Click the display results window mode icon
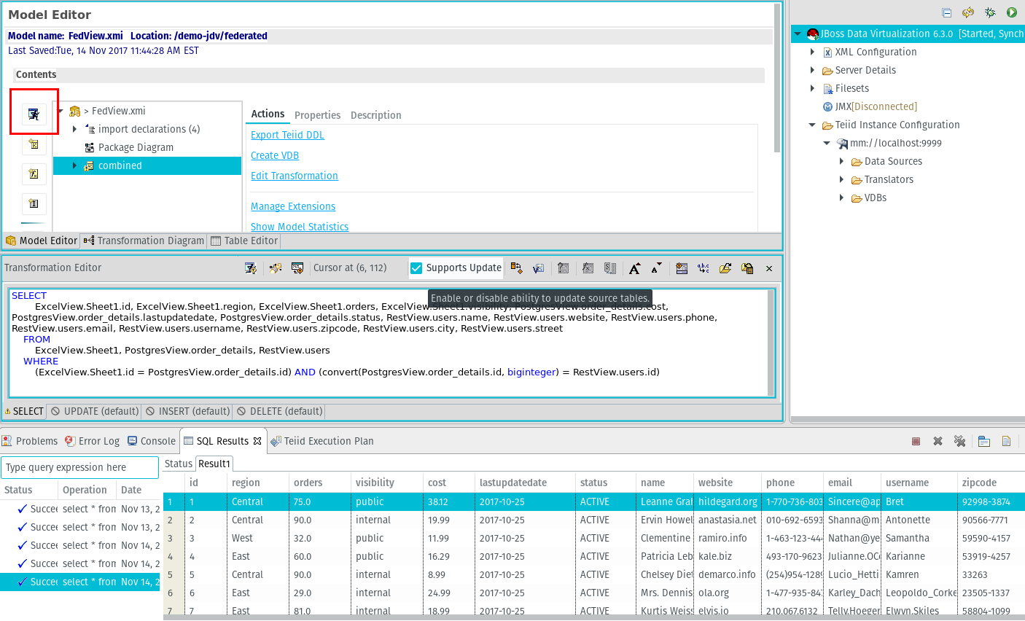 984,441
